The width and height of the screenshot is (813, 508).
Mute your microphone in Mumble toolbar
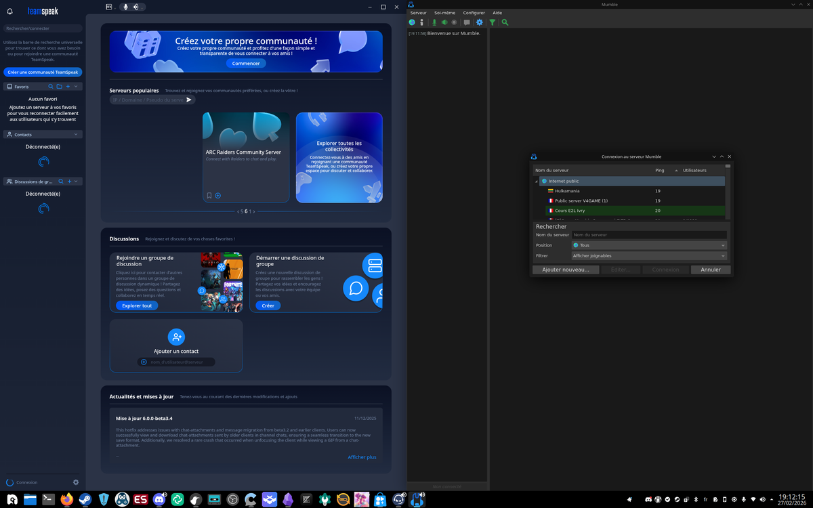pyautogui.click(x=434, y=22)
